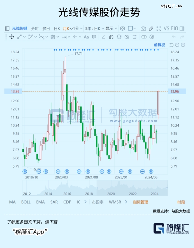Toggle magnet snap mode
The image size is (194, 248).
pos(111,37)
